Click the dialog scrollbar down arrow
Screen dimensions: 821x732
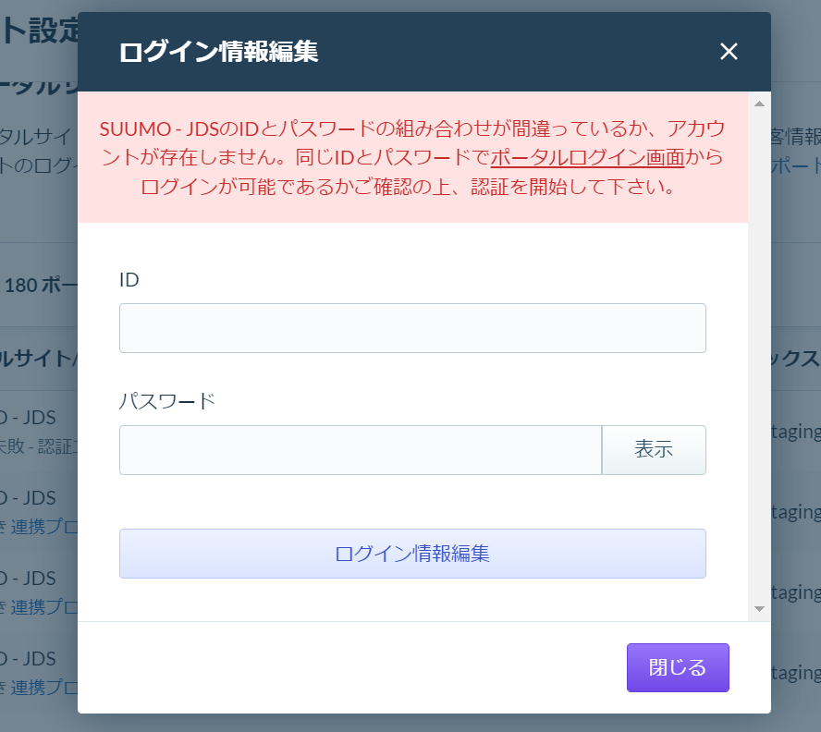759,609
